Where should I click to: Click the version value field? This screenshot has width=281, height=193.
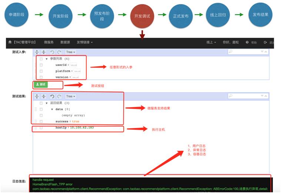pos(76,77)
